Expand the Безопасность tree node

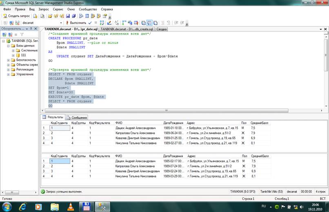point(8,60)
